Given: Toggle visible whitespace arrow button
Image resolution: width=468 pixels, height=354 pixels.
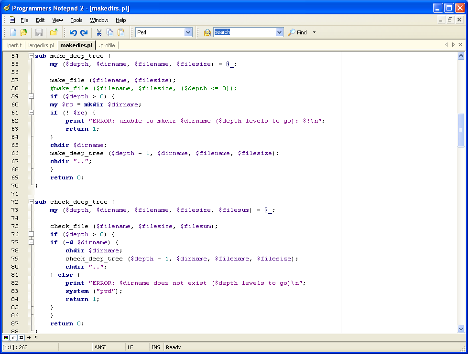Looking at the screenshot, I should coord(29,338).
